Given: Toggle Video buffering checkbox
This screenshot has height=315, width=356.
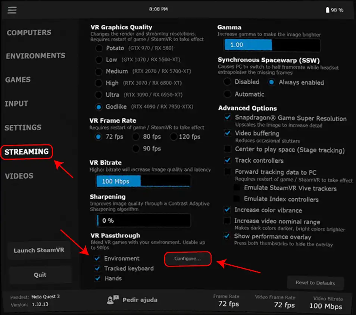Looking at the screenshot, I should coord(228,133).
